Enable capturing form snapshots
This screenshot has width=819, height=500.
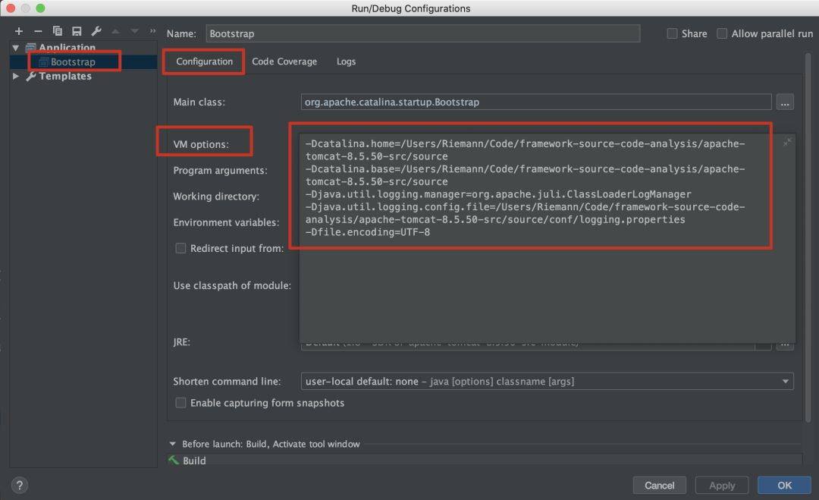180,403
